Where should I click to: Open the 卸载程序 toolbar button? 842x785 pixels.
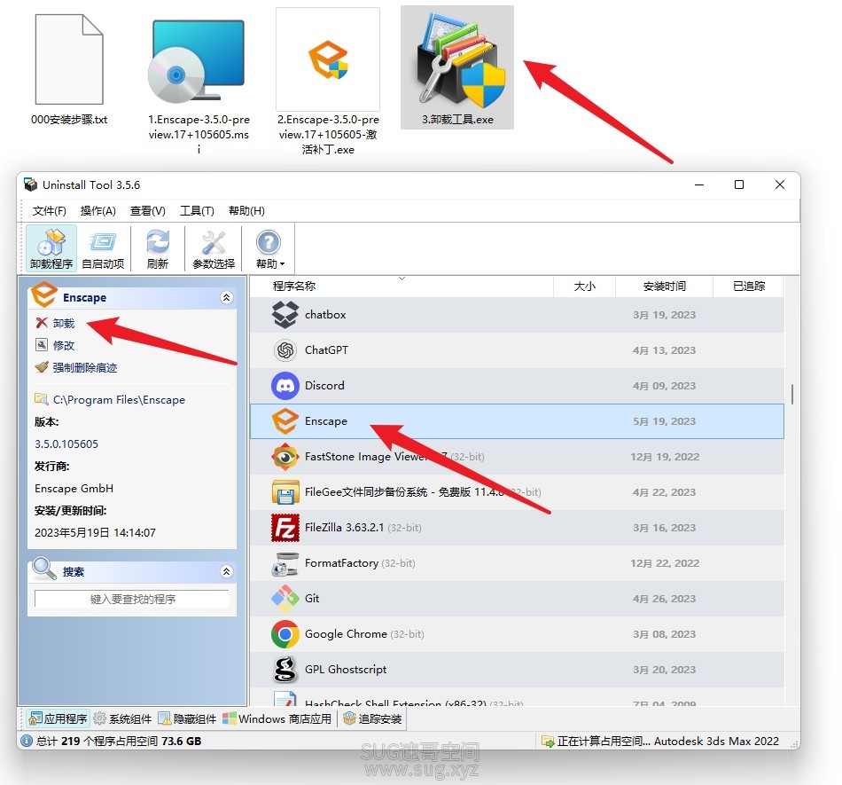click(x=51, y=248)
